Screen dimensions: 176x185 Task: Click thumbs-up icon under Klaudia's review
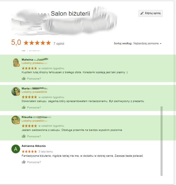[24, 136]
